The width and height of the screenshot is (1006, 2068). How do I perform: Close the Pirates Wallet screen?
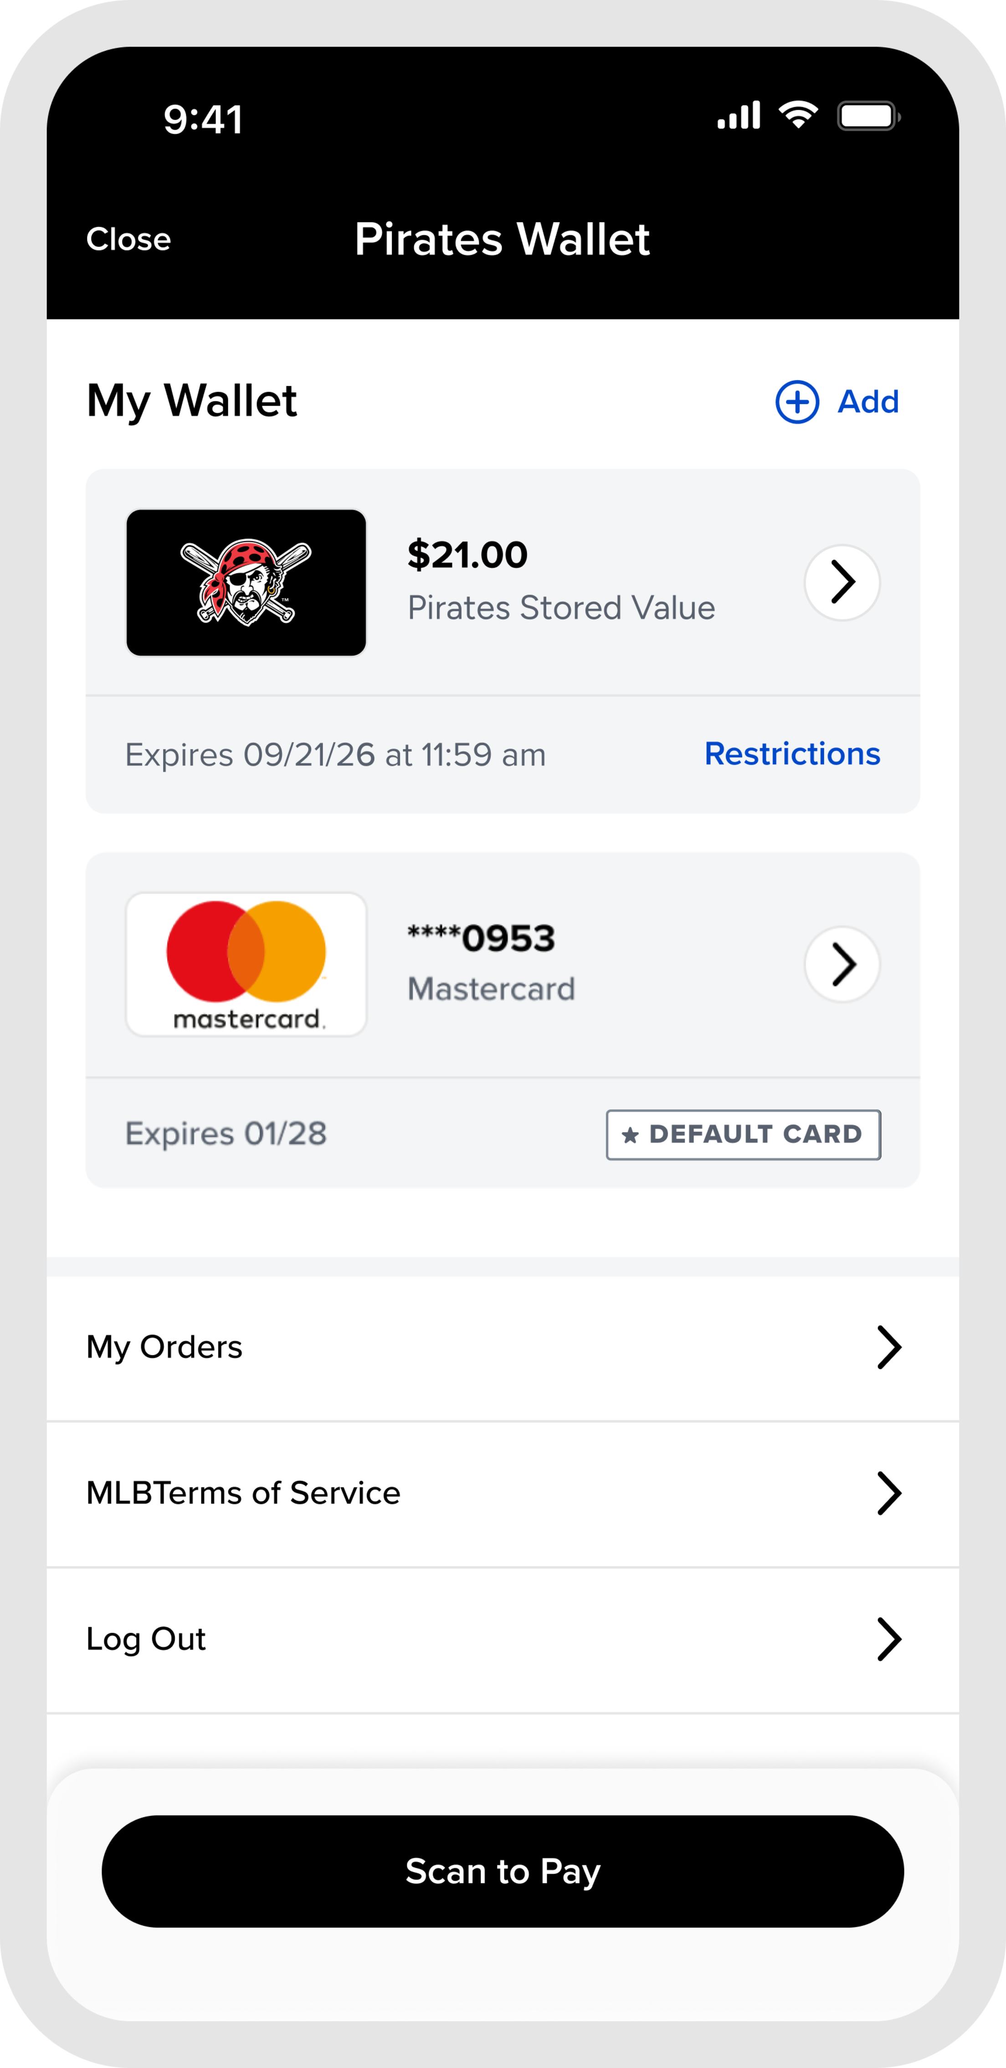pyautogui.click(x=128, y=239)
